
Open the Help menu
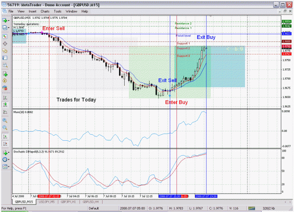(x=85, y=11)
